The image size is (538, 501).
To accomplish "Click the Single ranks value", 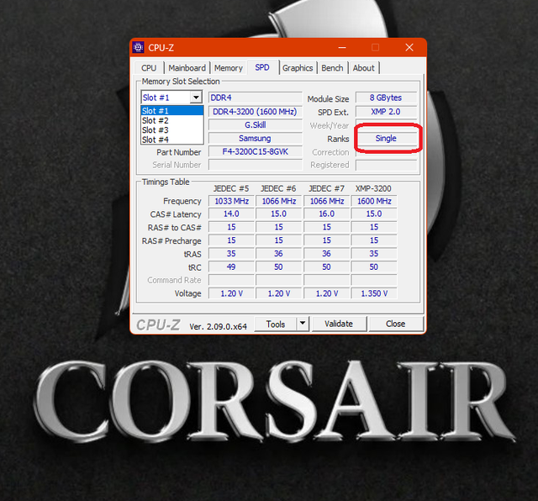I will (x=387, y=139).
